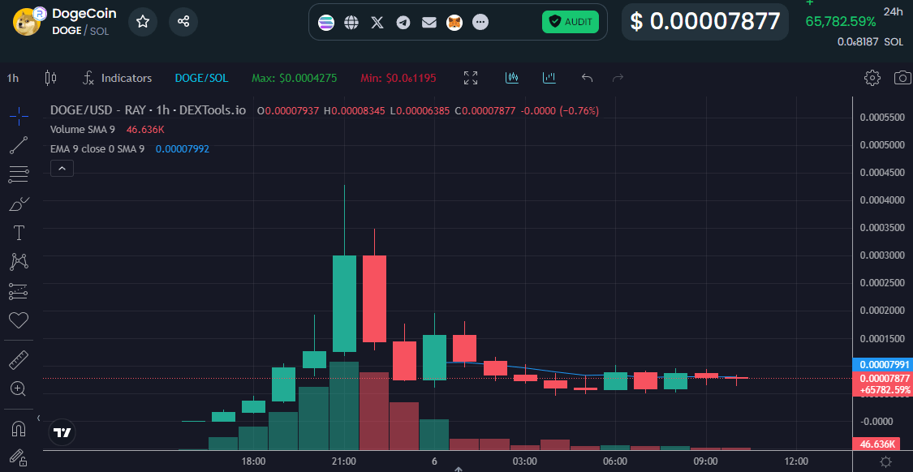Screen dimensions: 913x472
Task: Collapse the indicator legend chevron
Action: (62, 169)
